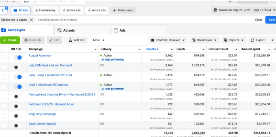The height and width of the screenshot is (137, 276).
Task: Click the info icon beside 107 campaigns
Action: 70,133
